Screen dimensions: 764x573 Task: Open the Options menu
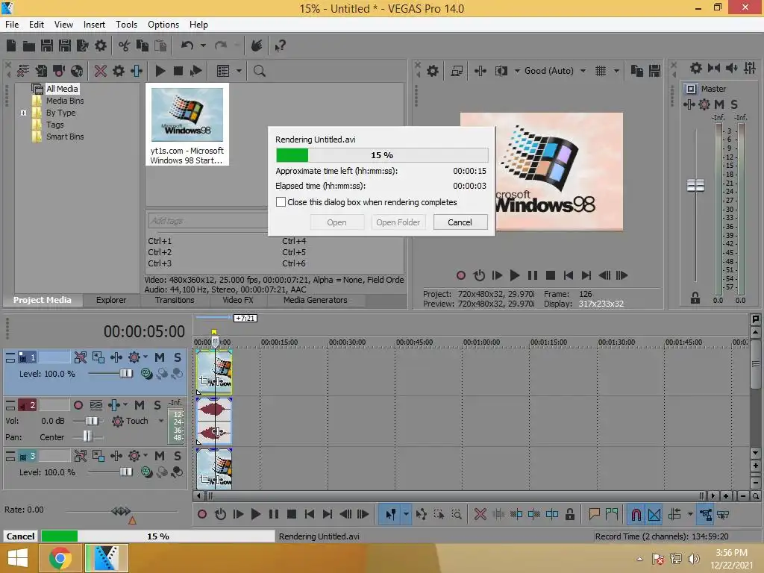(x=163, y=25)
